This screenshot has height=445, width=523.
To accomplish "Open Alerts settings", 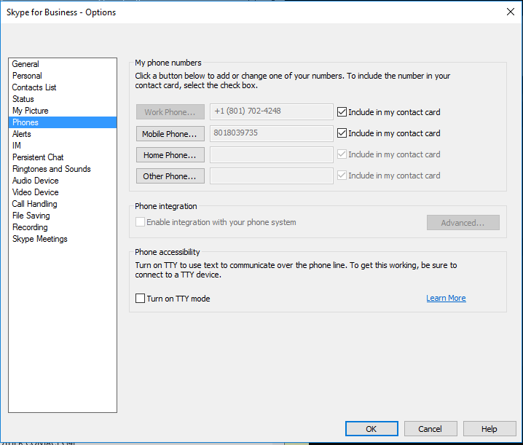I will [x=22, y=134].
